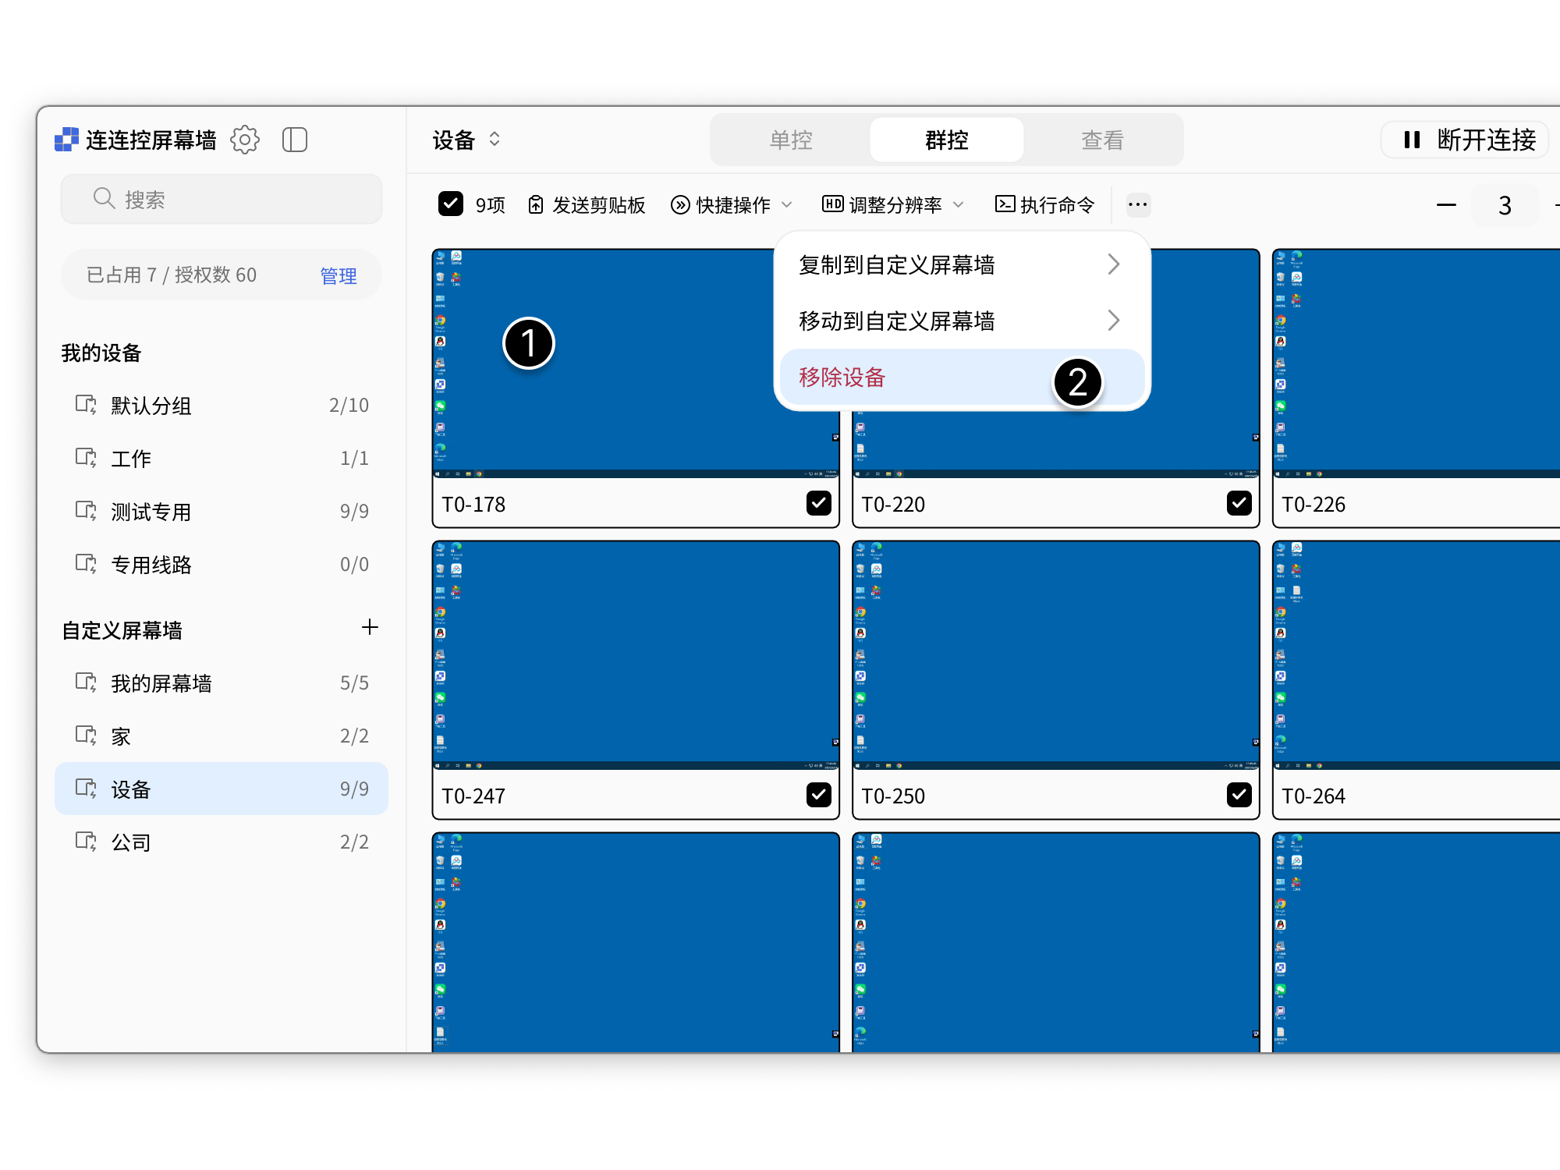The height and width of the screenshot is (1170, 1560).
Task: Click the collapse sidebar panel icon
Action: coord(295,140)
